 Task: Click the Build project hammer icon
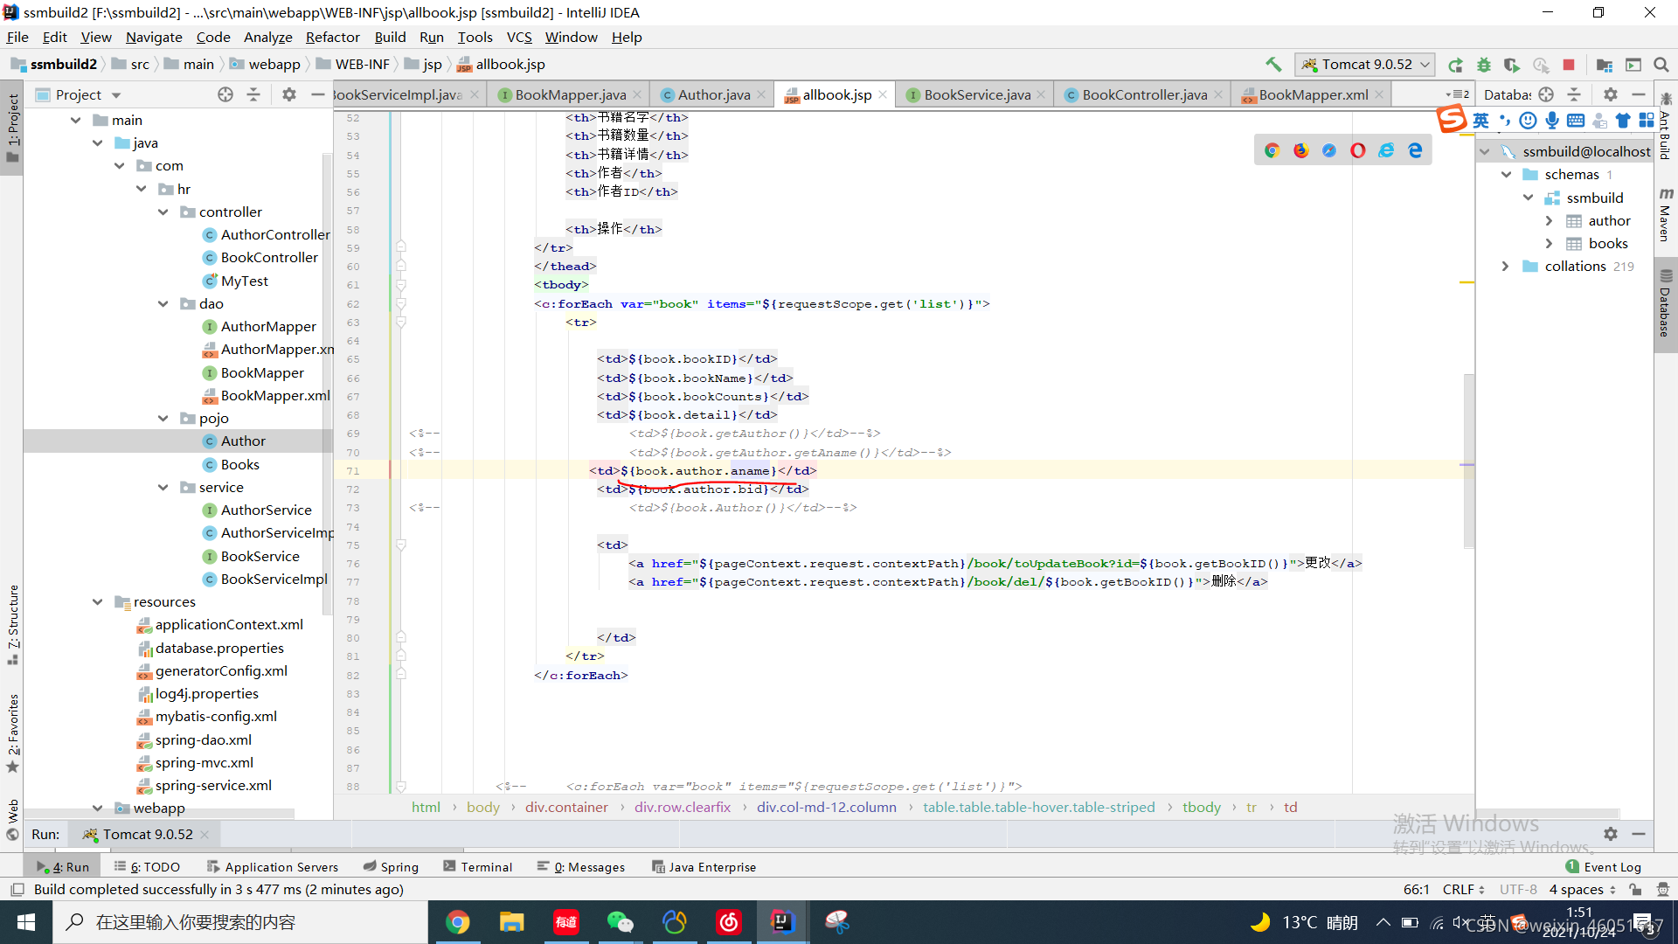click(1273, 64)
